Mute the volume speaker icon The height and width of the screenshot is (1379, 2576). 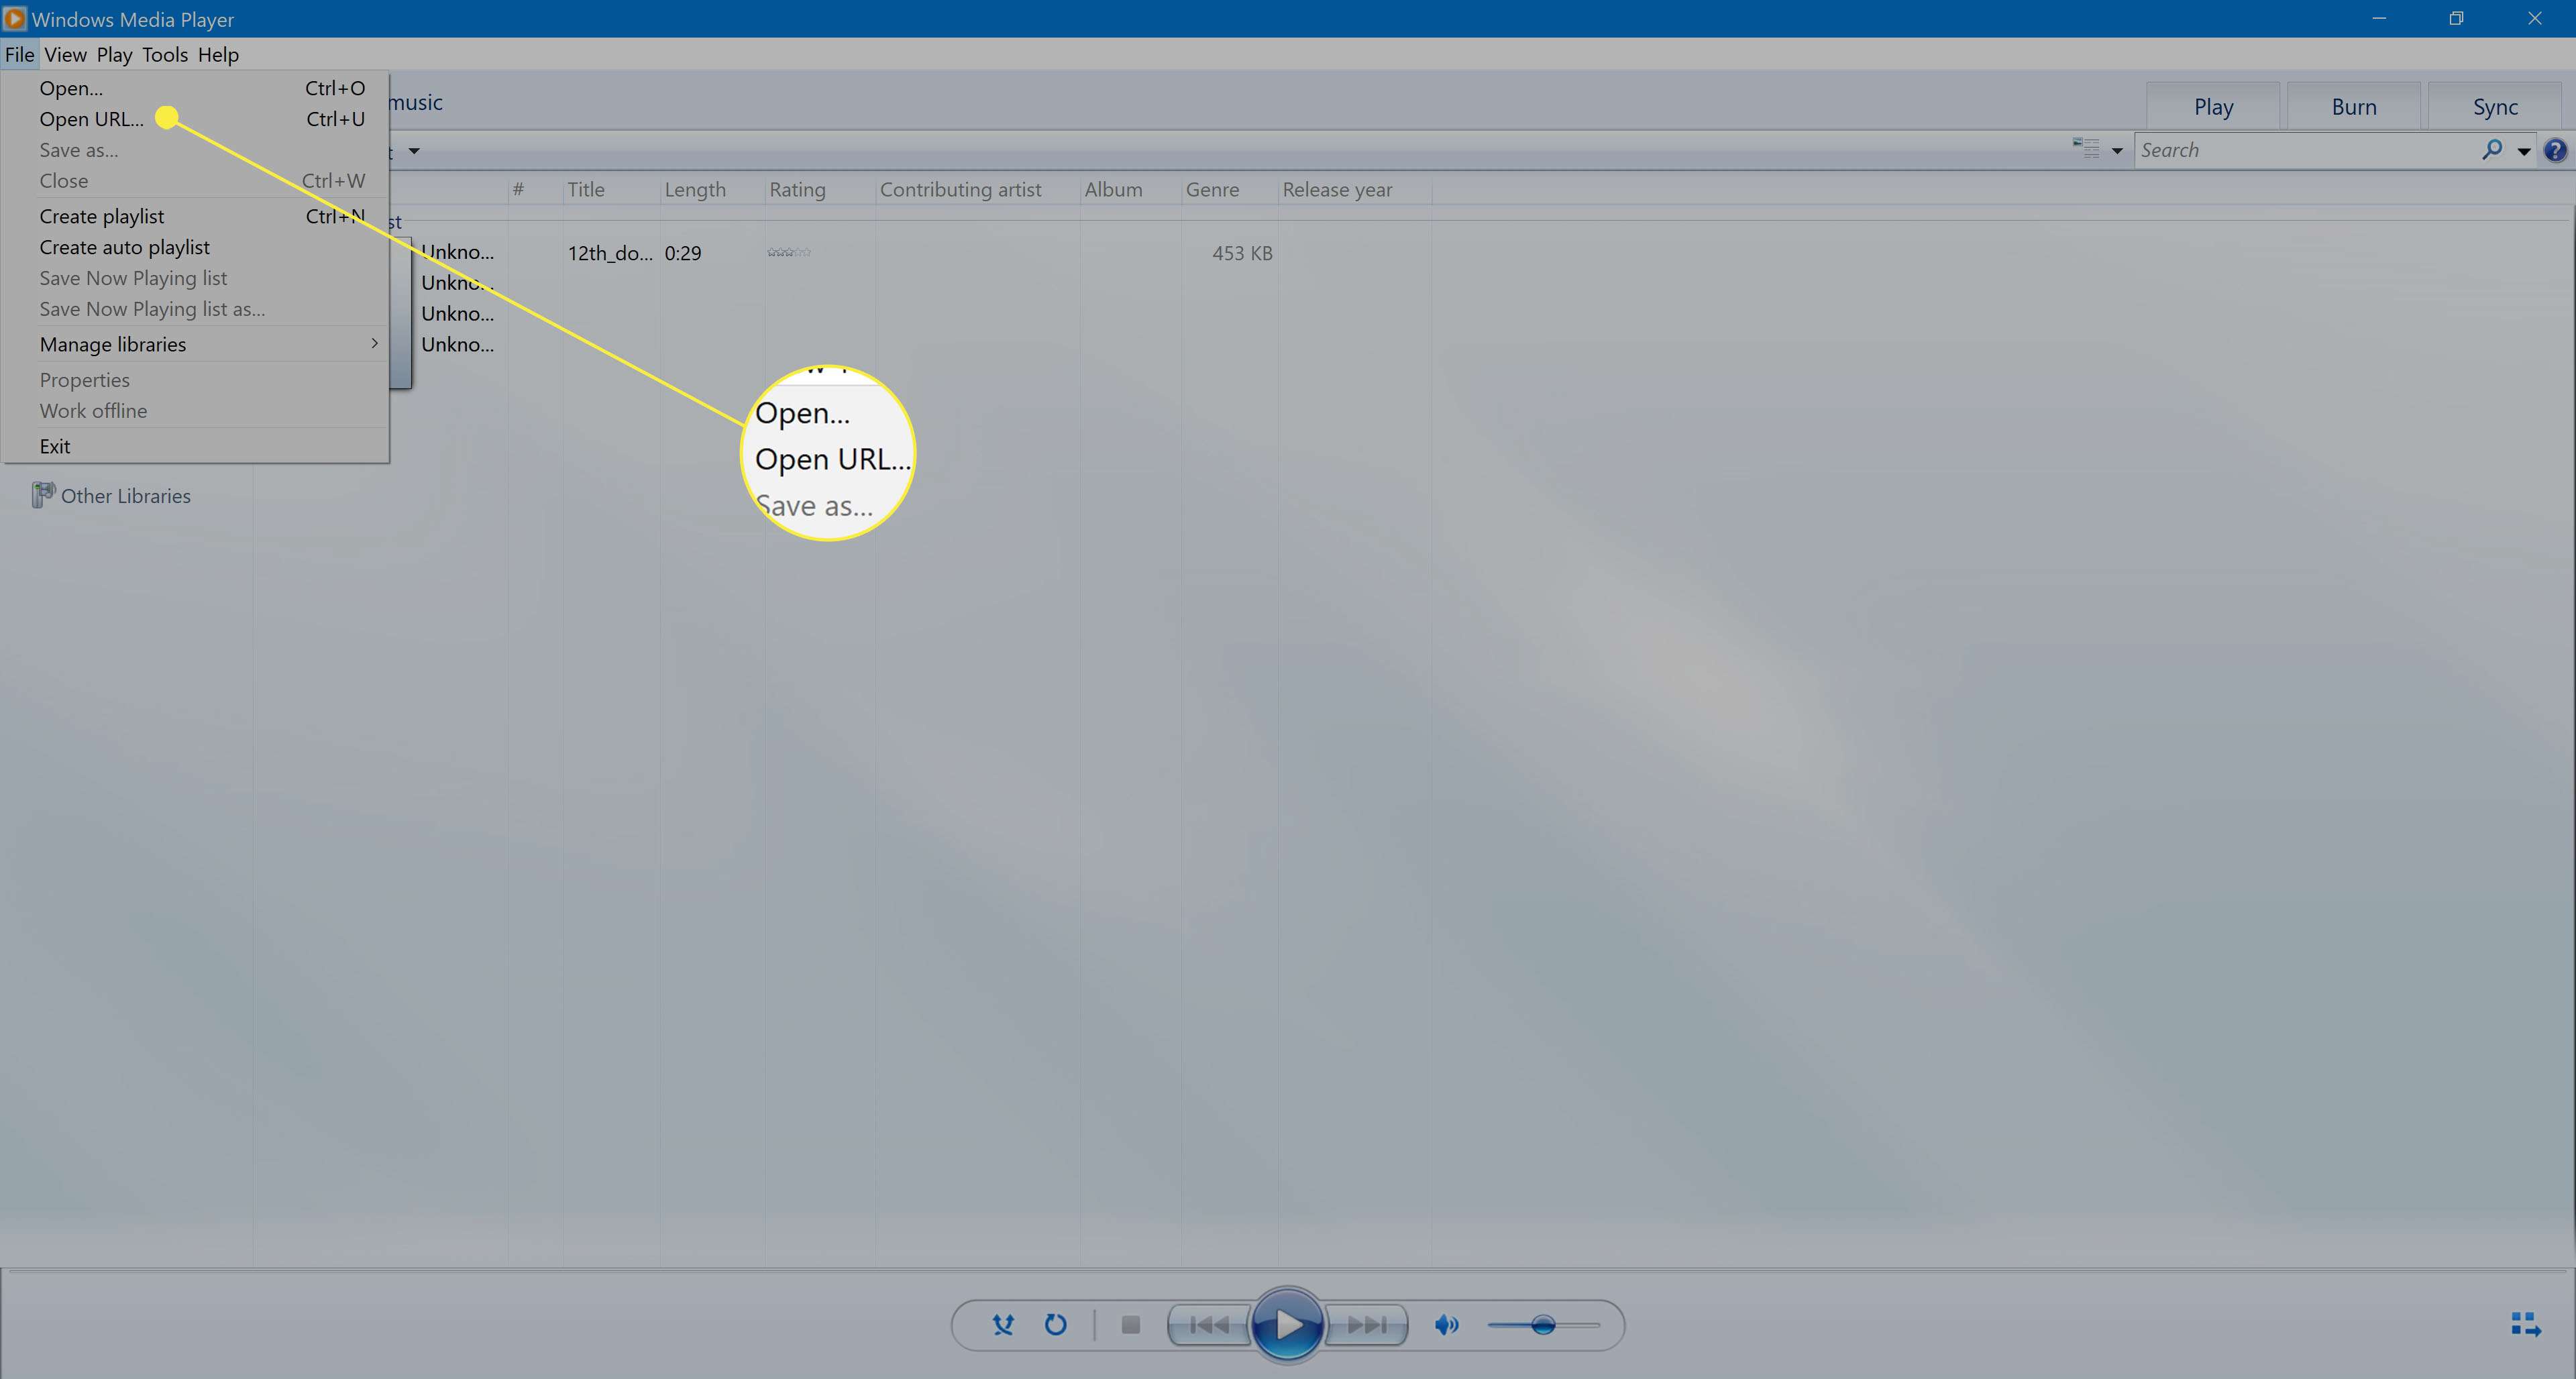pyautogui.click(x=1446, y=1325)
